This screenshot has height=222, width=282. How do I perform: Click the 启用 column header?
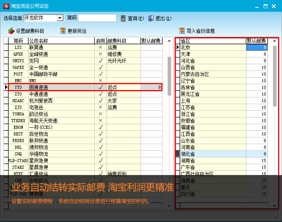101,41
